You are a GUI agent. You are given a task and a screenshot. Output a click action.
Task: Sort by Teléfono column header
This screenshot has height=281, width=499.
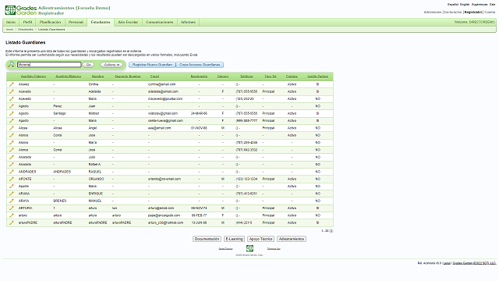coord(246,76)
